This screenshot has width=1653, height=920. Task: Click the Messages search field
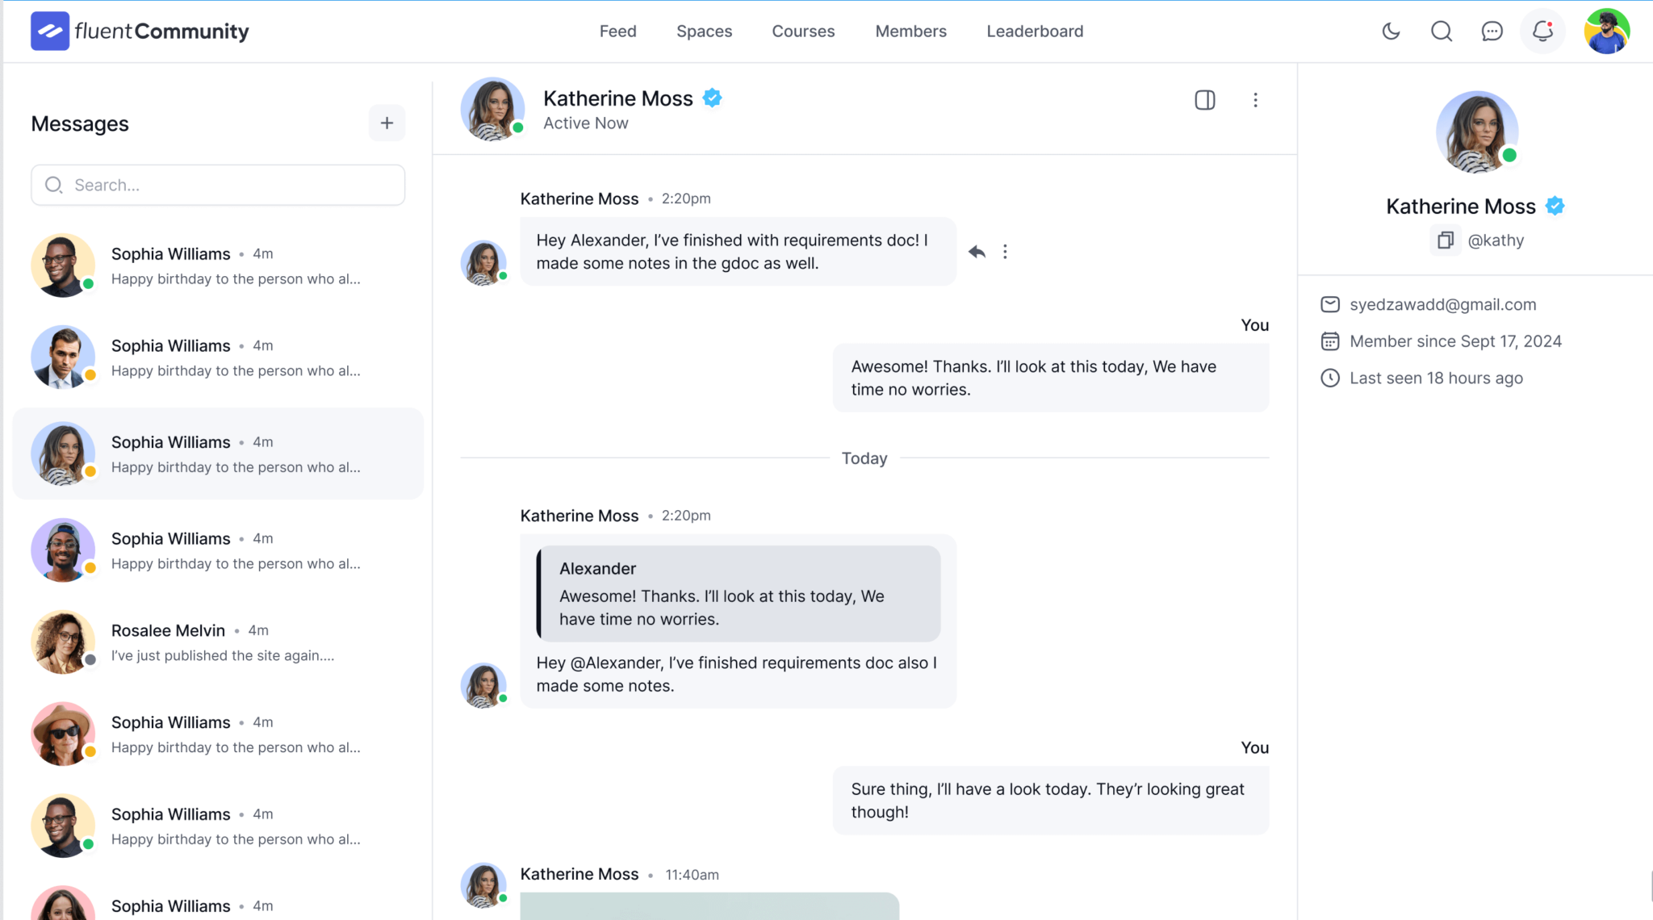click(x=217, y=185)
